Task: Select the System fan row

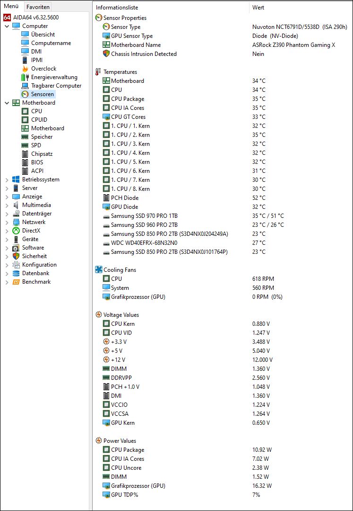Action: pyautogui.click(x=222, y=288)
